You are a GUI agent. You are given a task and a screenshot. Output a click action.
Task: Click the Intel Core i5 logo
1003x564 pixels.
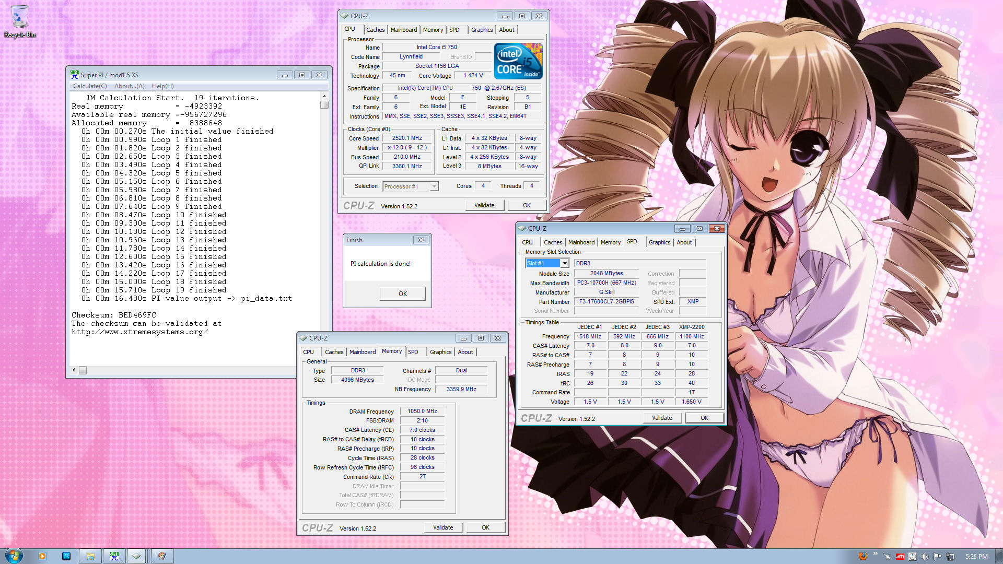point(519,61)
